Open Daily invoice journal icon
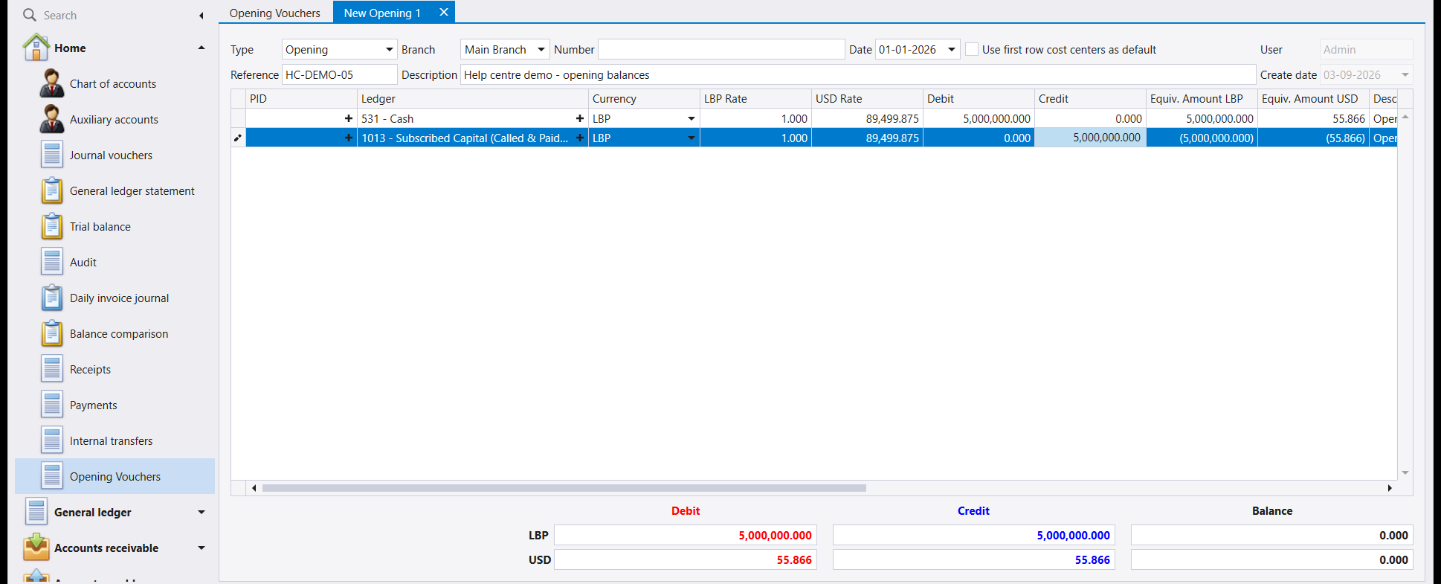1441x584 pixels. (x=52, y=298)
